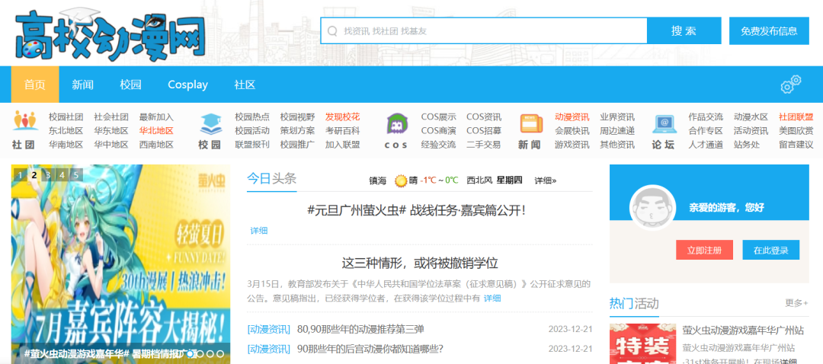The height and width of the screenshot is (364, 823).
Task: Click 西南地区 link
Action: pyautogui.click(x=156, y=144)
